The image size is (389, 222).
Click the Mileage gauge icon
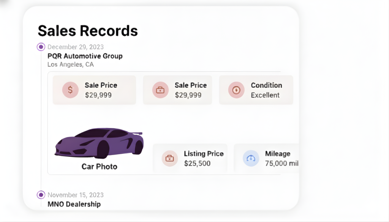click(x=251, y=158)
